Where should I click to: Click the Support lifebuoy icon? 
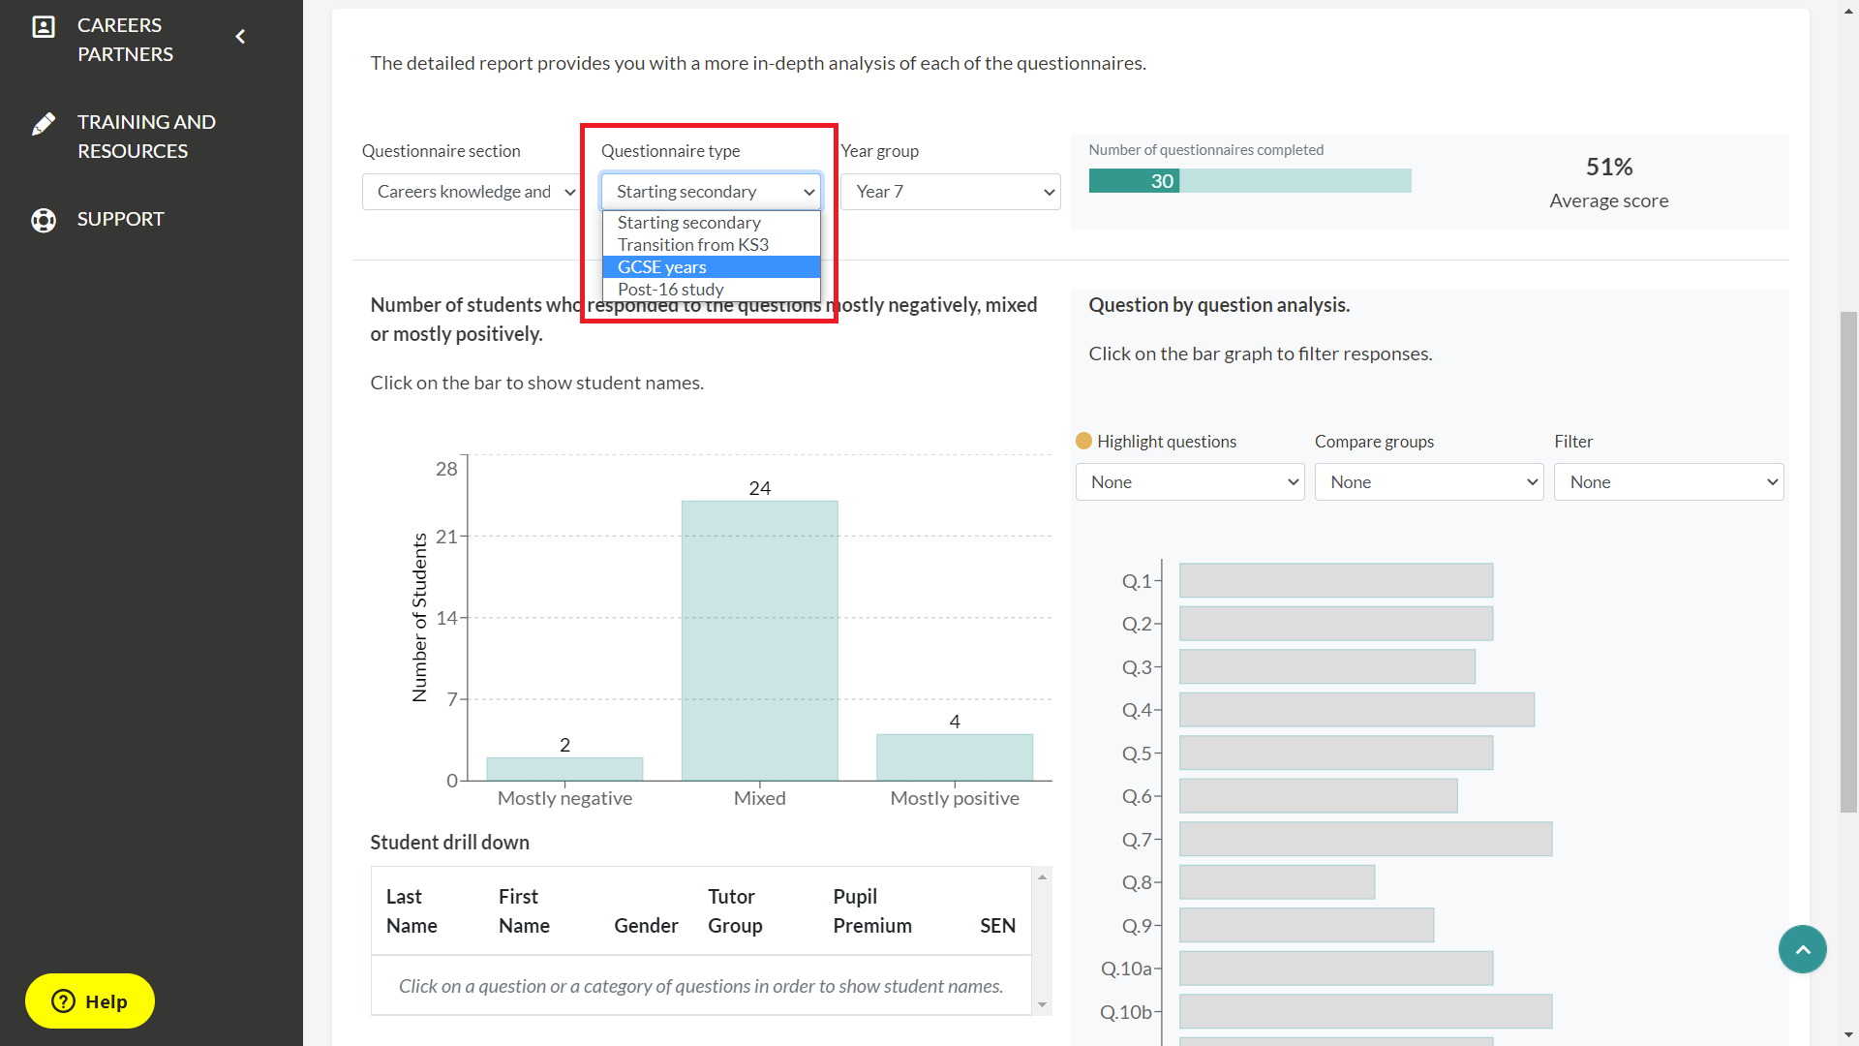pos(44,221)
